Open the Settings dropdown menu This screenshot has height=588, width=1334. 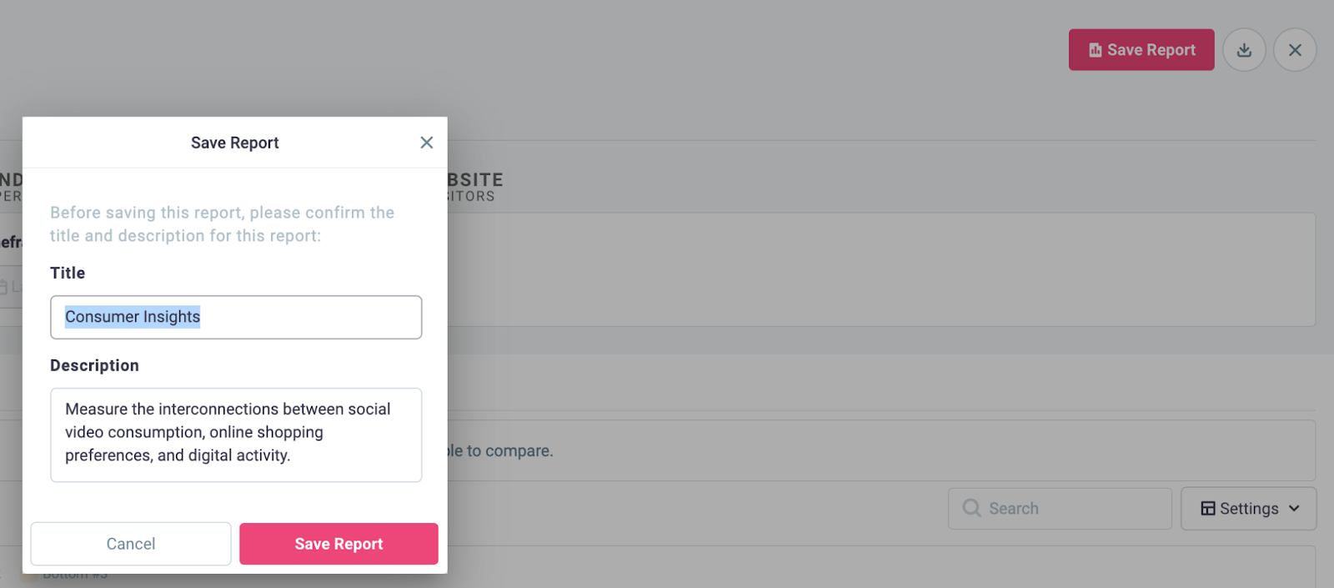click(x=1248, y=508)
